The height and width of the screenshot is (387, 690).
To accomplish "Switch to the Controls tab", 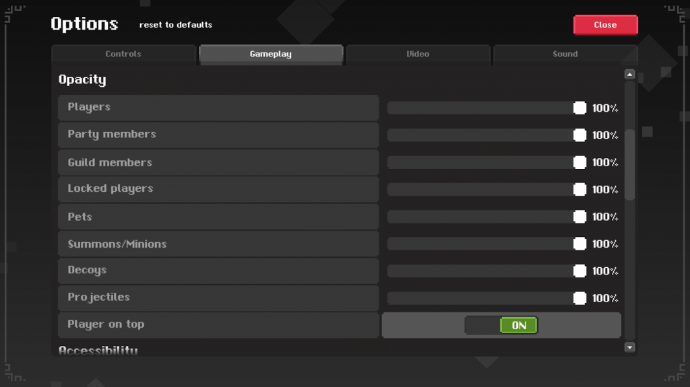I will pyautogui.click(x=123, y=54).
